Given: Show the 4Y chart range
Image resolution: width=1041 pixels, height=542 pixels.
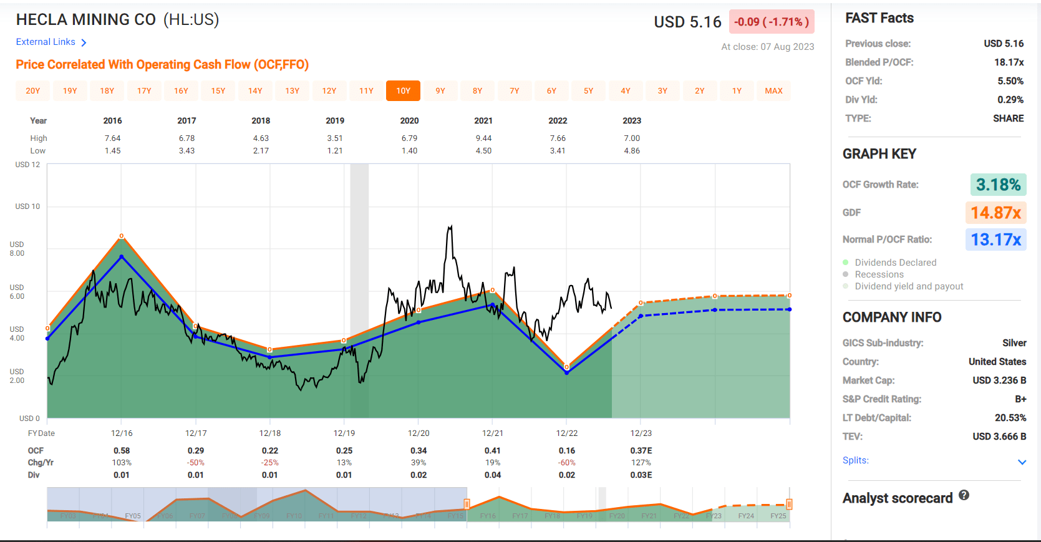Looking at the screenshot, I should [x=626, y=91].
